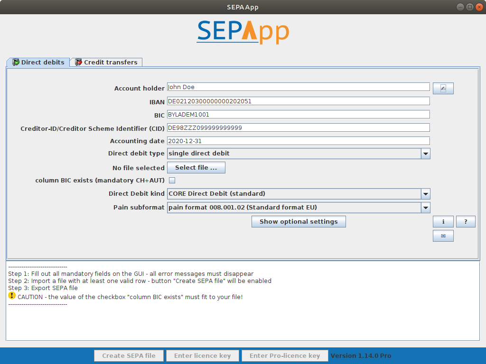
Task: Open help with the question mark button
Action: point(466,222)
